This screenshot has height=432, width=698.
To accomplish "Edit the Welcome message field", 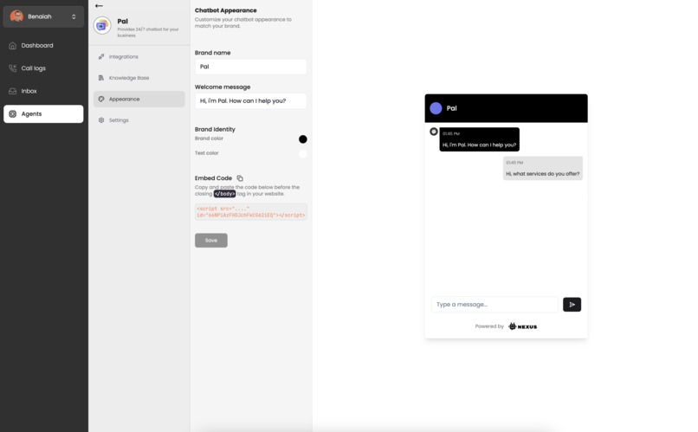I will pos(250,101).
